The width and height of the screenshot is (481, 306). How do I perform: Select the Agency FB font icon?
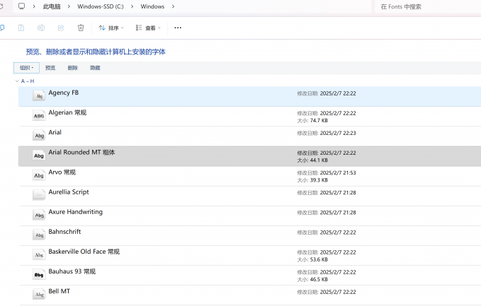coord(39,96)
